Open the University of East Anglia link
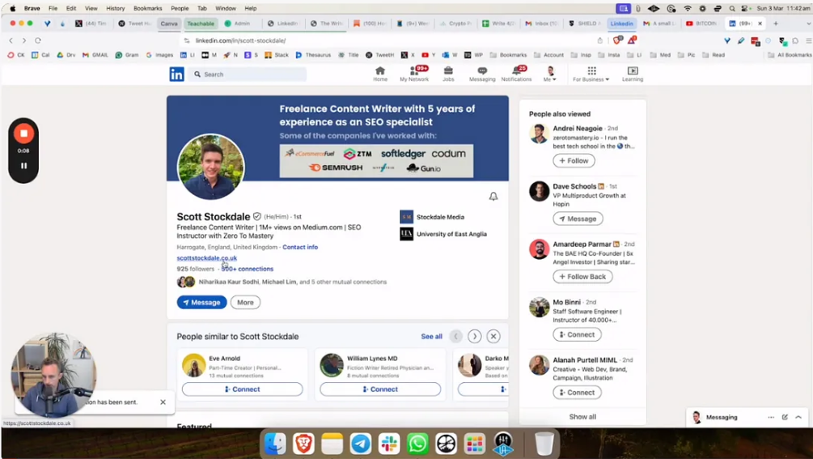This screenshot has width=813, height=459. click(443, 234)
